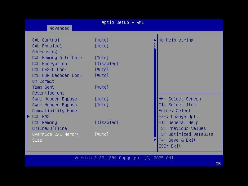Click the '+/-: Change Opt.' hint
Screen dimensions: 248x186
click(179, 117)
